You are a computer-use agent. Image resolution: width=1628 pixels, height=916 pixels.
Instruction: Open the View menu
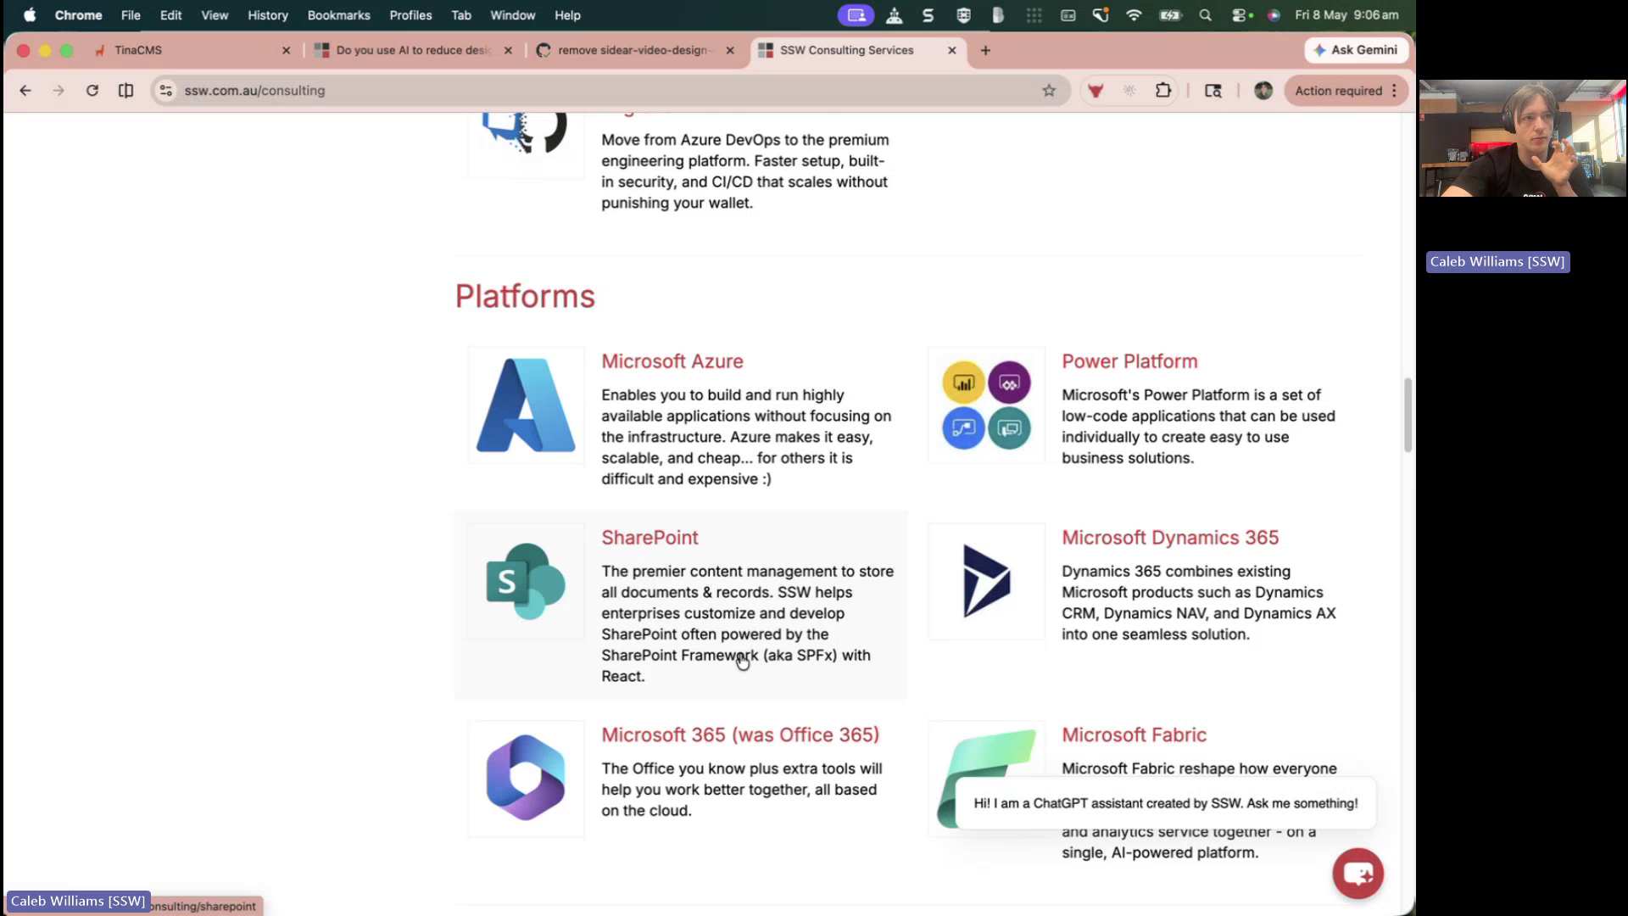coord(215,15)
